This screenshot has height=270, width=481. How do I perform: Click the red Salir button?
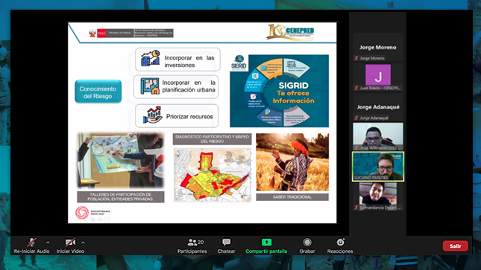point(455,245)
